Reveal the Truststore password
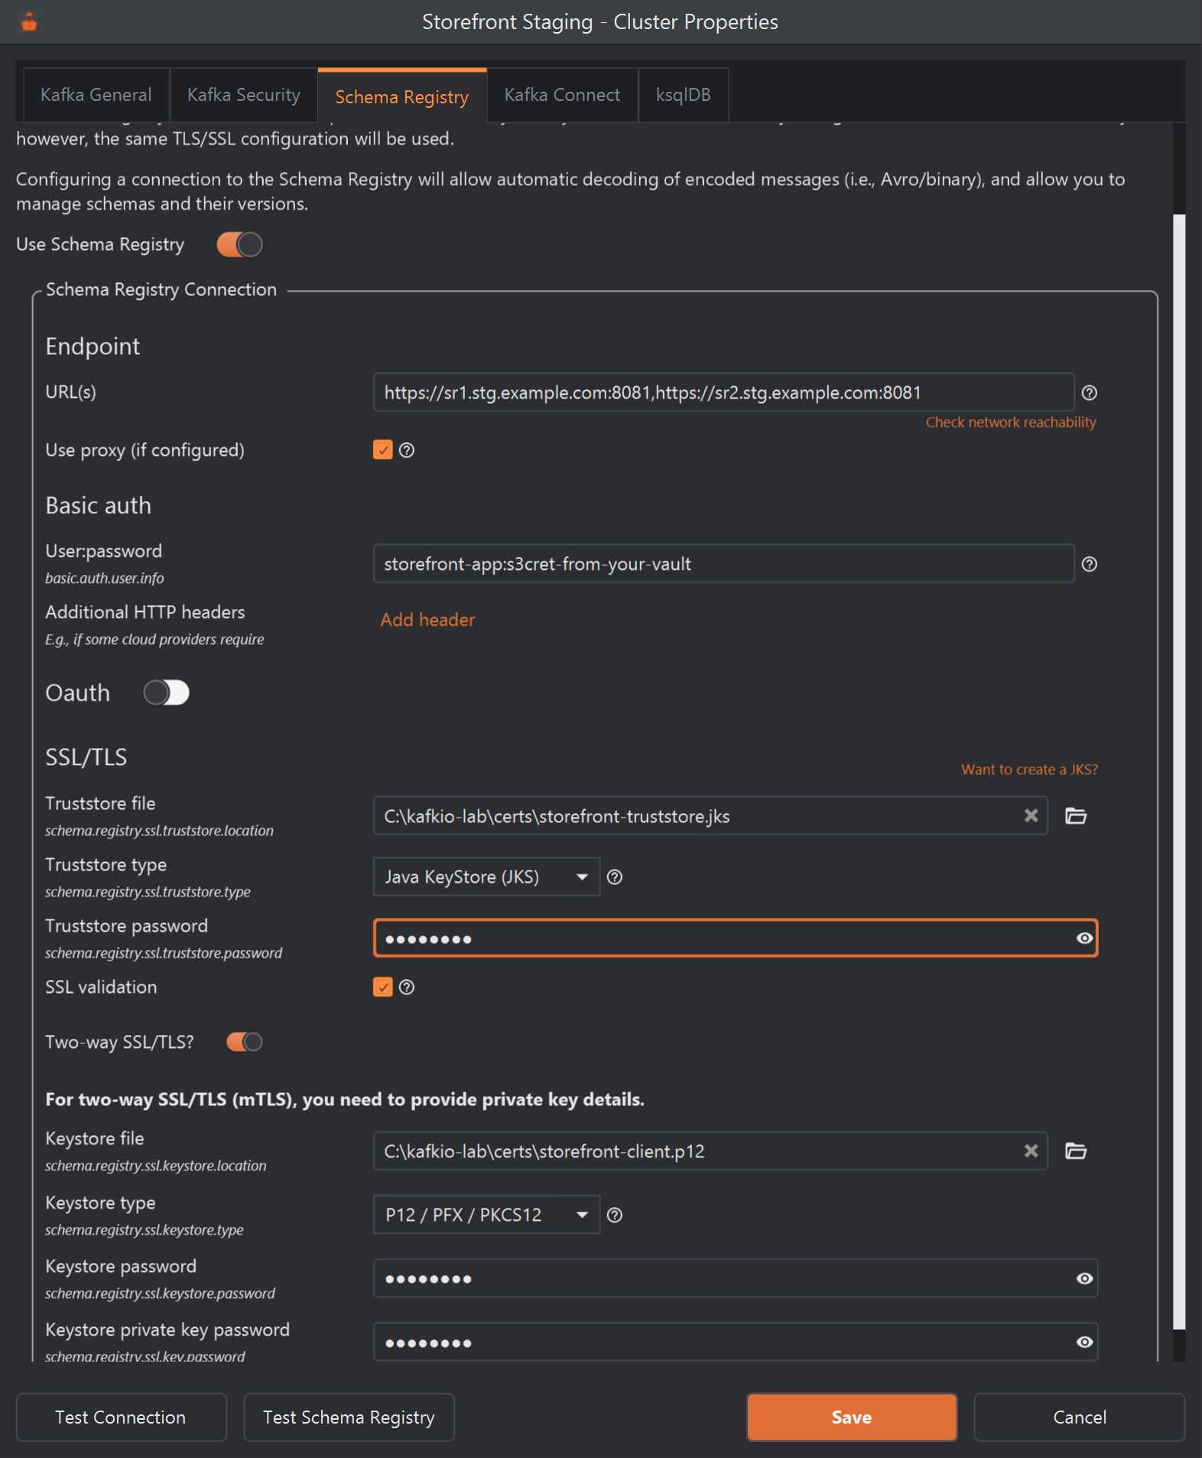The height and width of the screenshot is (1458, 1202). point(1084,938)
